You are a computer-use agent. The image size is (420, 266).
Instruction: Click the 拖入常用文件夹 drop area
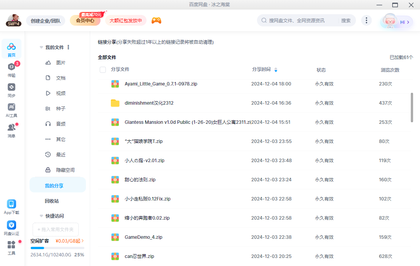coord(56,229)
